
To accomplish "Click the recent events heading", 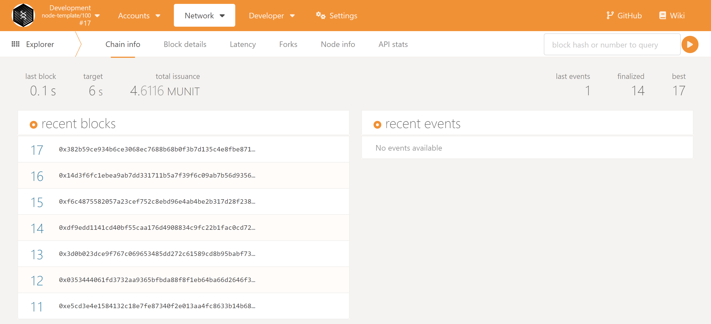I will pyautogui.click(x=423, y=124).
